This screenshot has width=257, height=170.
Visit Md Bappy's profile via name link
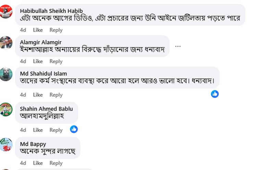pos(33,144)
